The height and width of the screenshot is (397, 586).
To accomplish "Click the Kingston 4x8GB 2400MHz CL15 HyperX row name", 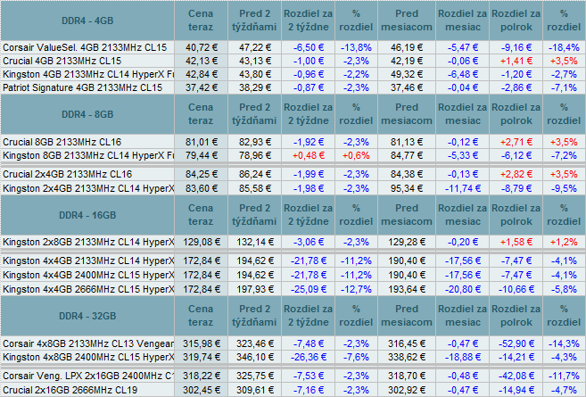I will pyautogui.click(x=87, y=357).
